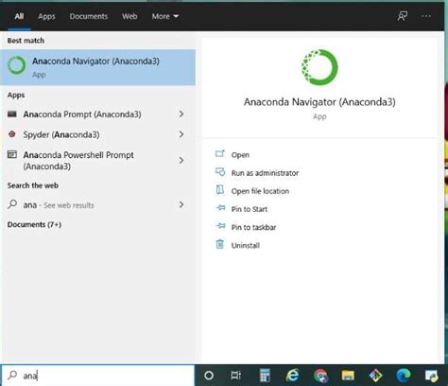
Task: Expand Anaconda Powershell Prompt options arrow
Action: coord(181,160)
